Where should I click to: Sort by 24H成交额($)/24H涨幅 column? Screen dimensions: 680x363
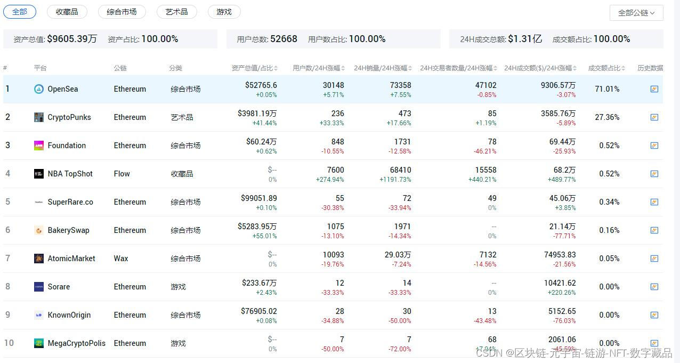(x=540, y=68)
